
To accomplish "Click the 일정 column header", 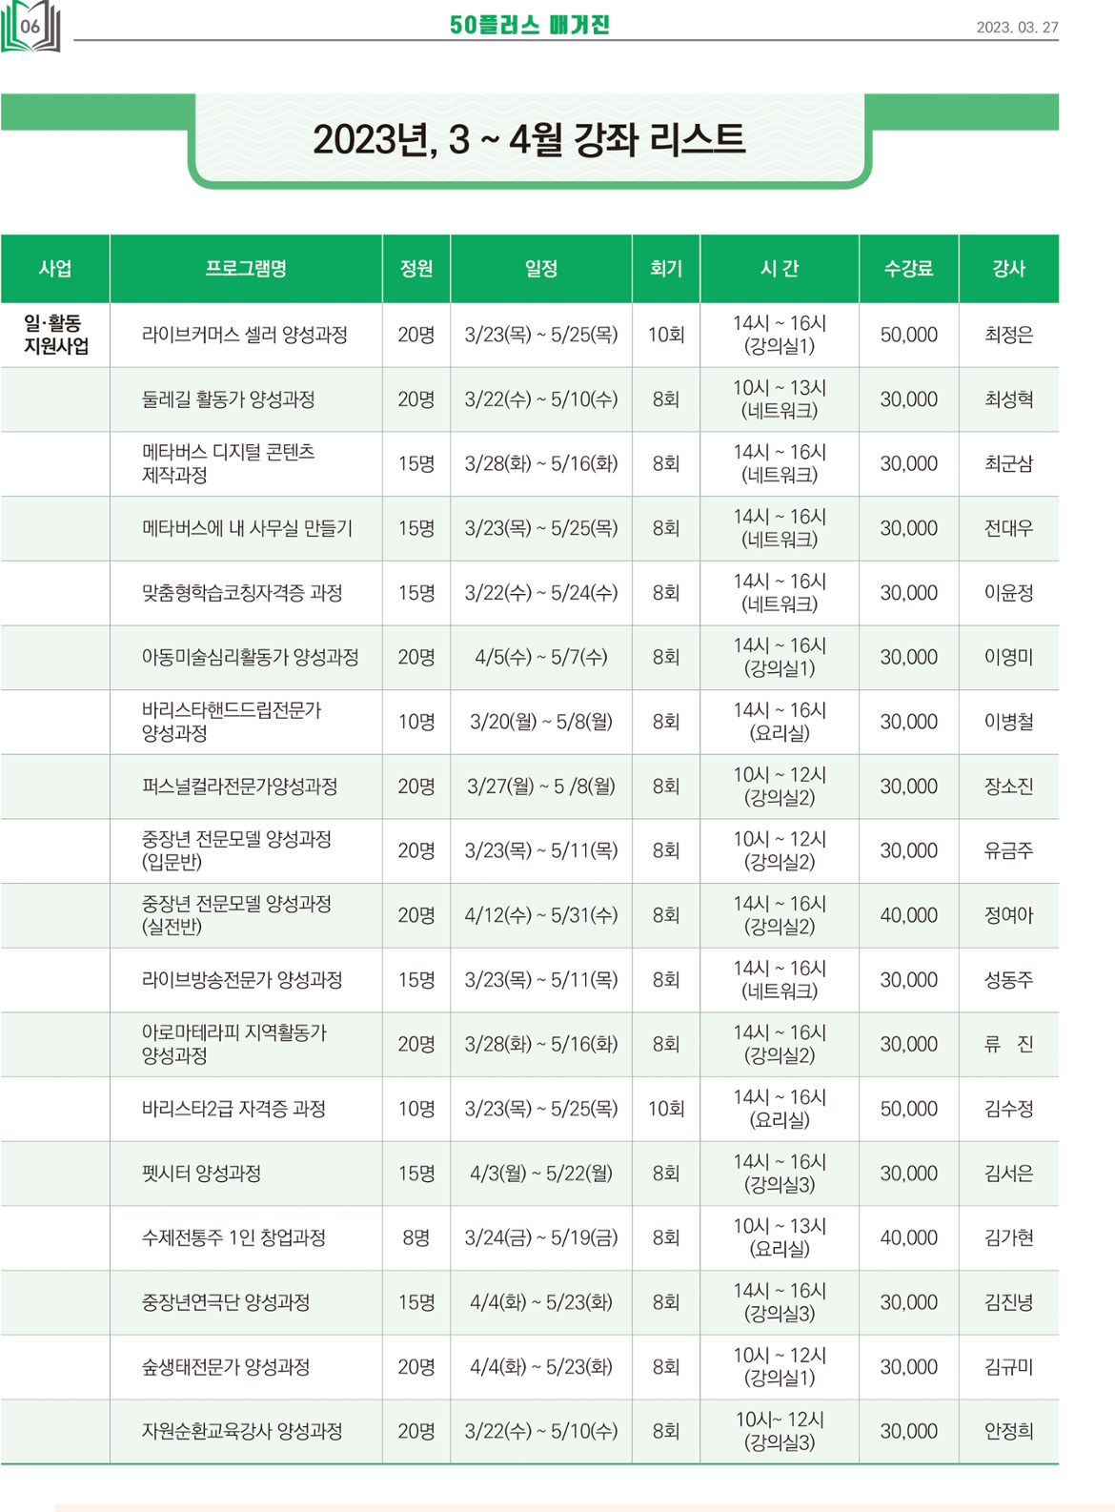I will point(540,269).
